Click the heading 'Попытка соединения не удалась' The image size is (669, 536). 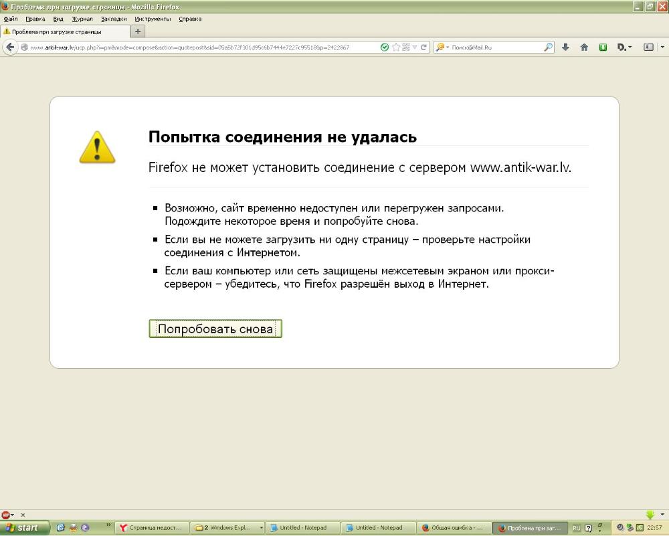(282, 137)
